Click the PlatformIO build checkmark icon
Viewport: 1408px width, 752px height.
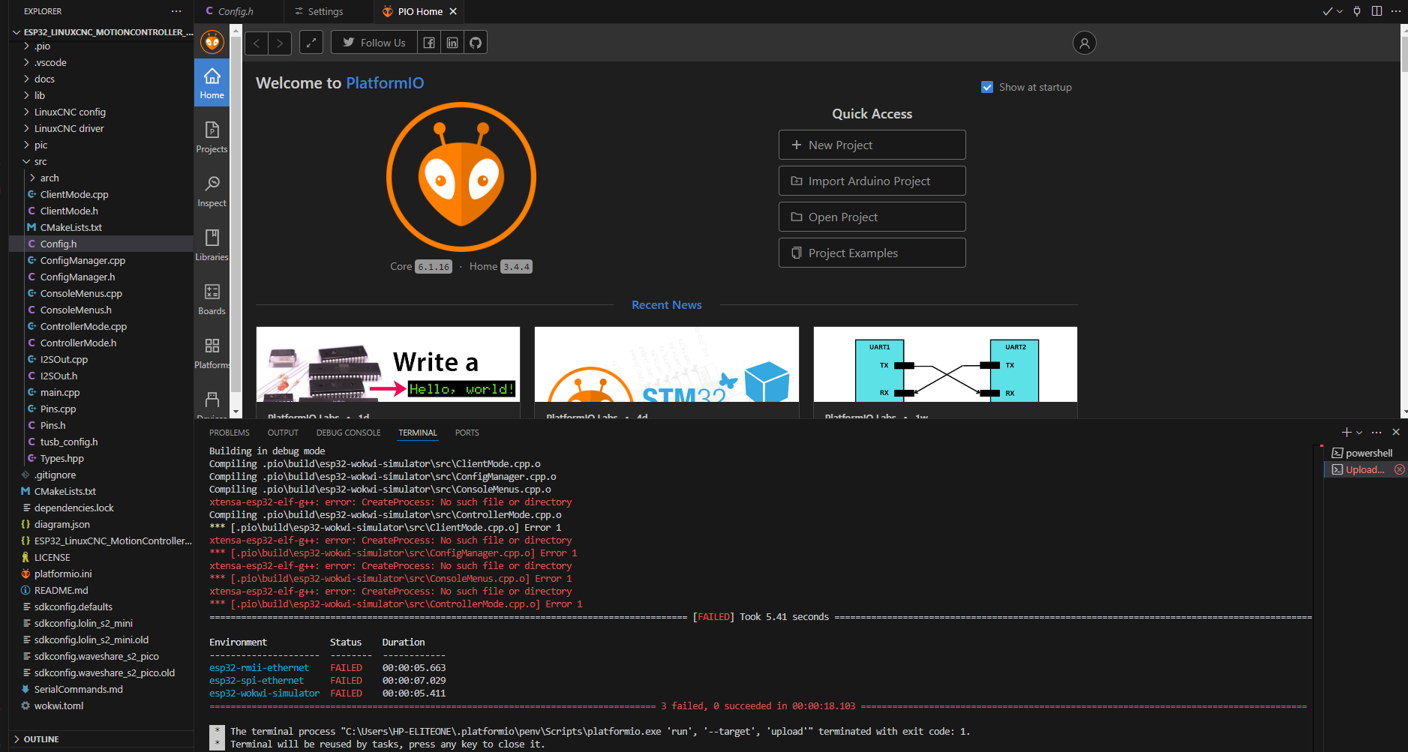pyautogui.click(x=1328, y=11)
